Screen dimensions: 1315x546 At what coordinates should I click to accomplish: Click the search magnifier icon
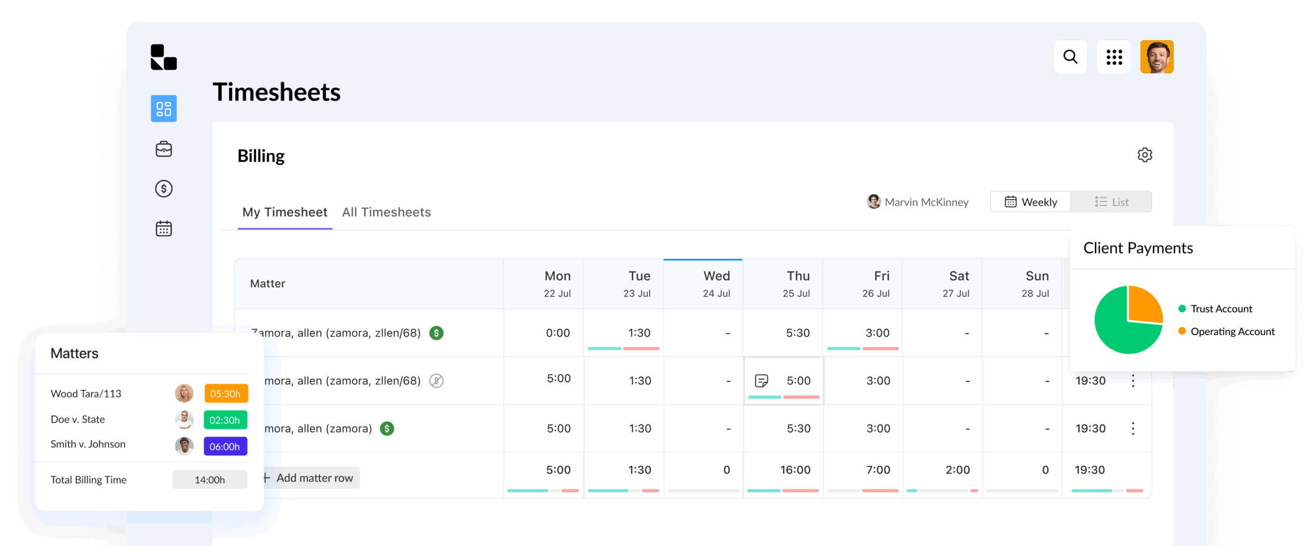coord(1070,56)
